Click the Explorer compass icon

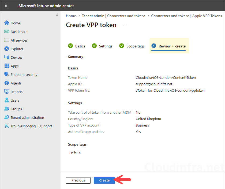(x=7, y=49)
